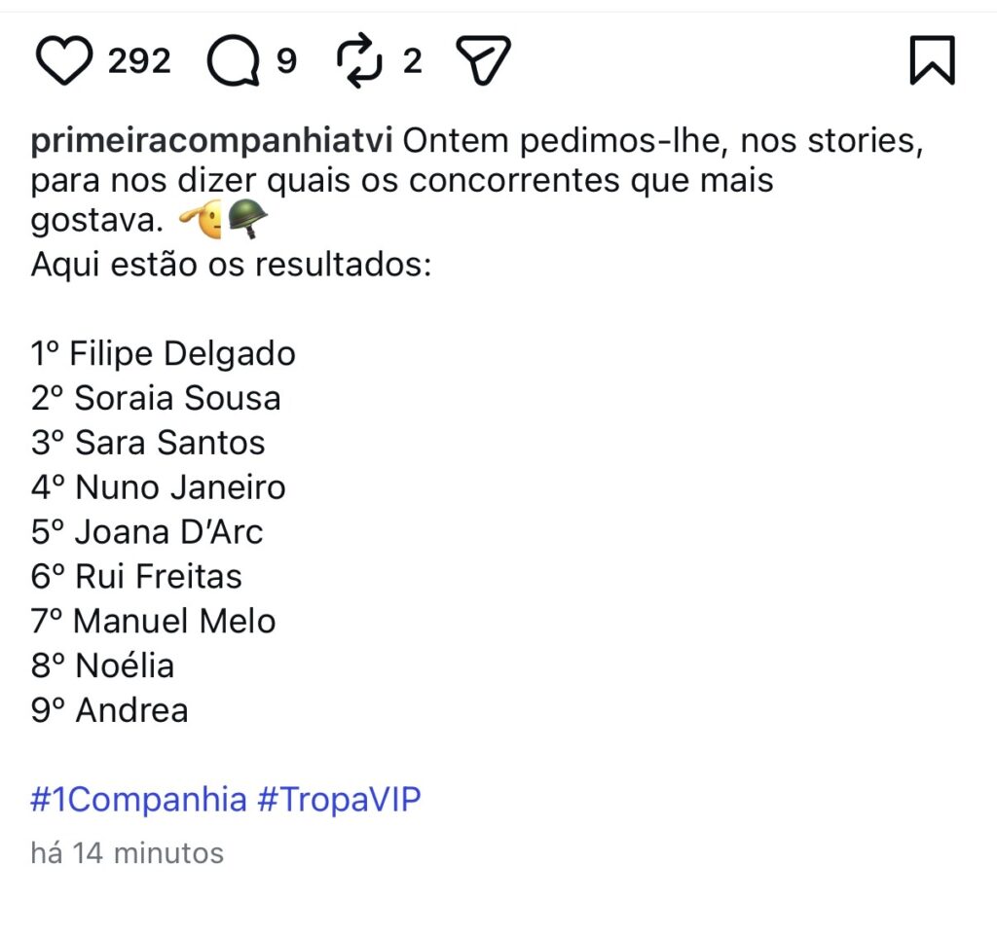Open comments via the speech bubble icon

pyautogui.click(x=234, y=62)
